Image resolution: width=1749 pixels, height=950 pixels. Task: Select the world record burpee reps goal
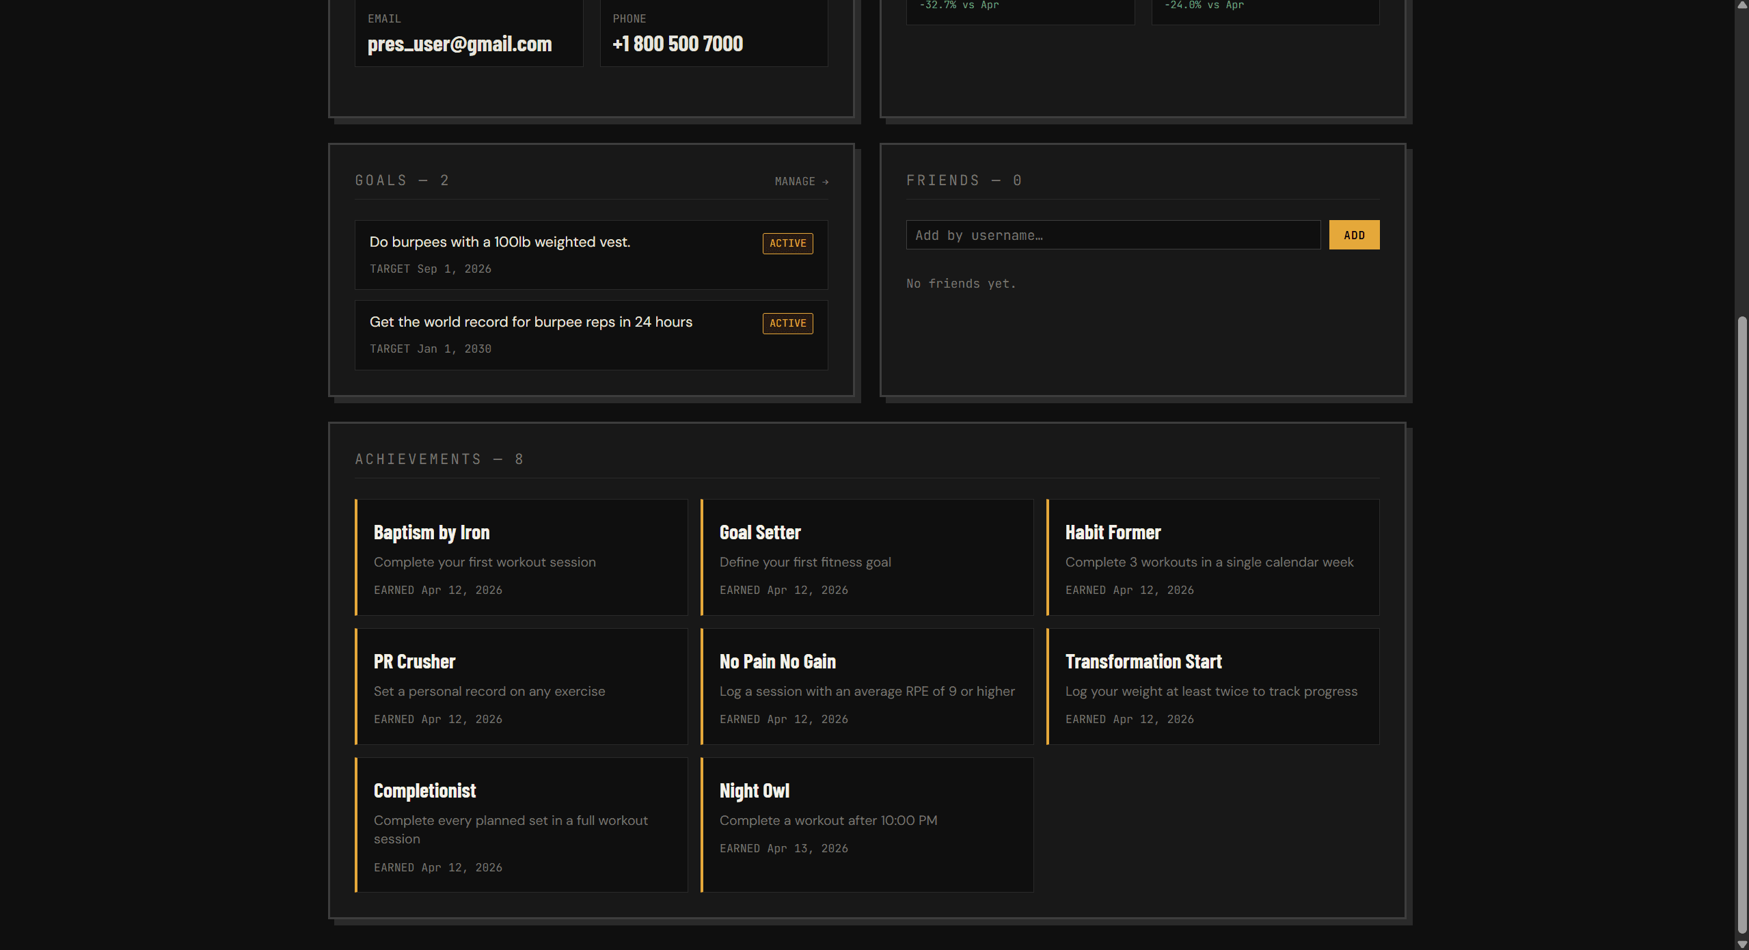tap(591, 335)
